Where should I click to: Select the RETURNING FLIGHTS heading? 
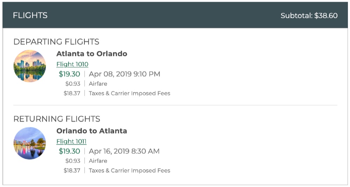click(x=57, y=119)
